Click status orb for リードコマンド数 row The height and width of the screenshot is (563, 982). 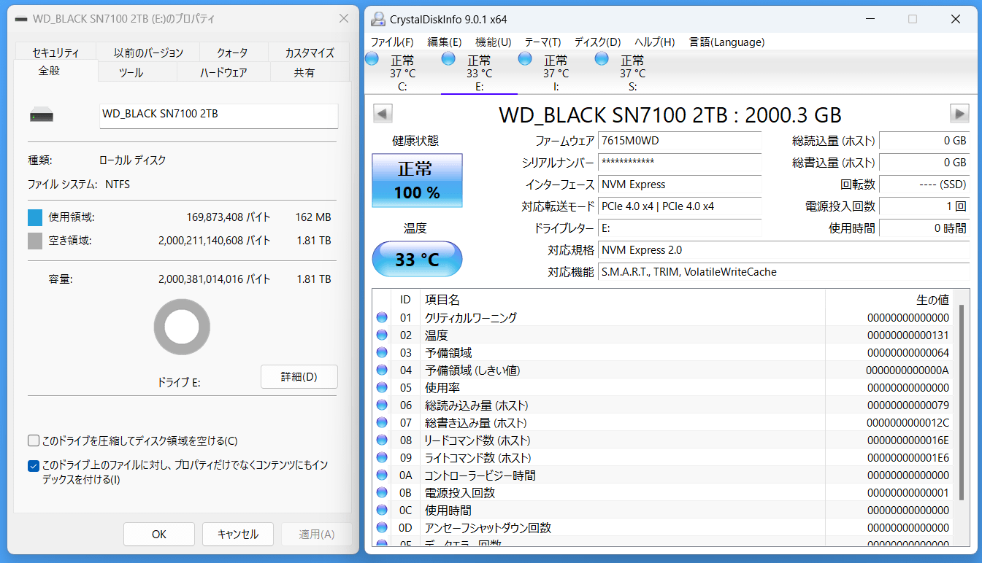(382, 440)
